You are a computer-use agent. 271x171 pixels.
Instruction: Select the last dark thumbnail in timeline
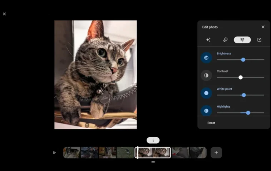(198, 153)
